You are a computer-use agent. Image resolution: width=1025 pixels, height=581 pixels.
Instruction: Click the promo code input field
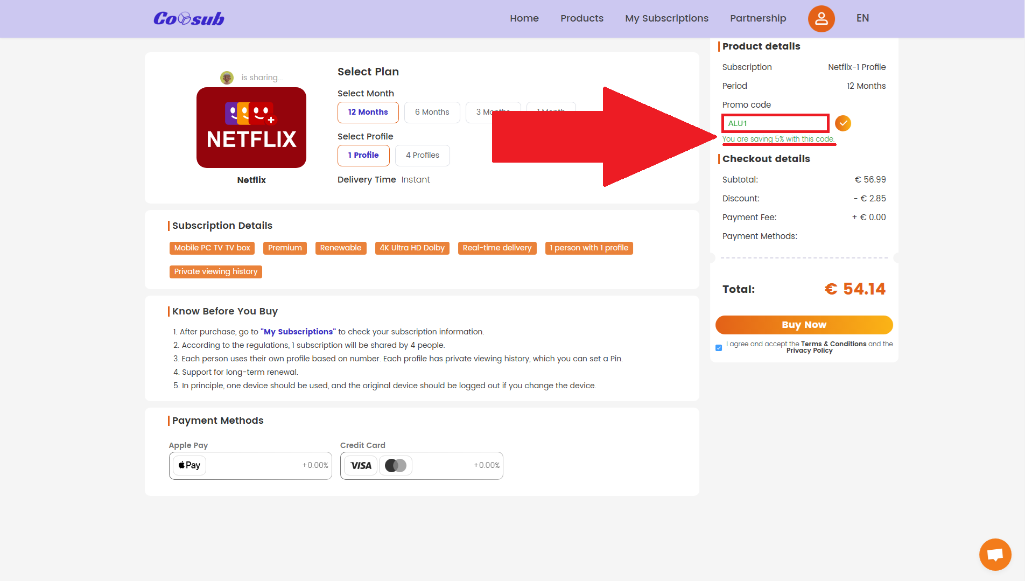coord(775,123)
